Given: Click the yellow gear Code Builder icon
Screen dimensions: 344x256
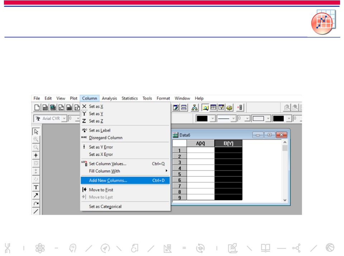Looking at the screenshot, I should click(229, 107).
